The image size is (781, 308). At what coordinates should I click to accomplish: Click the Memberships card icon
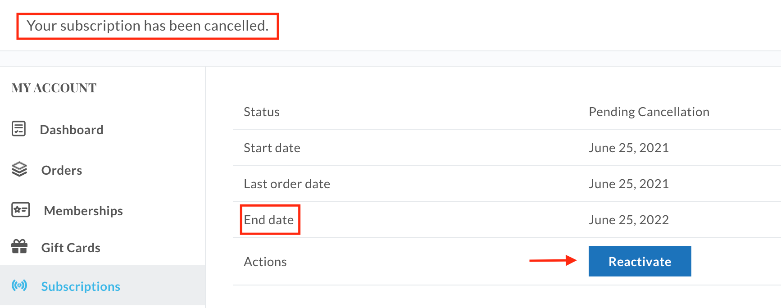(21, 210)
